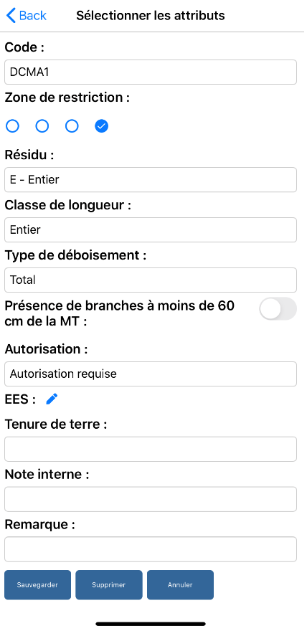Click the Supprimer button

(108, 584)
